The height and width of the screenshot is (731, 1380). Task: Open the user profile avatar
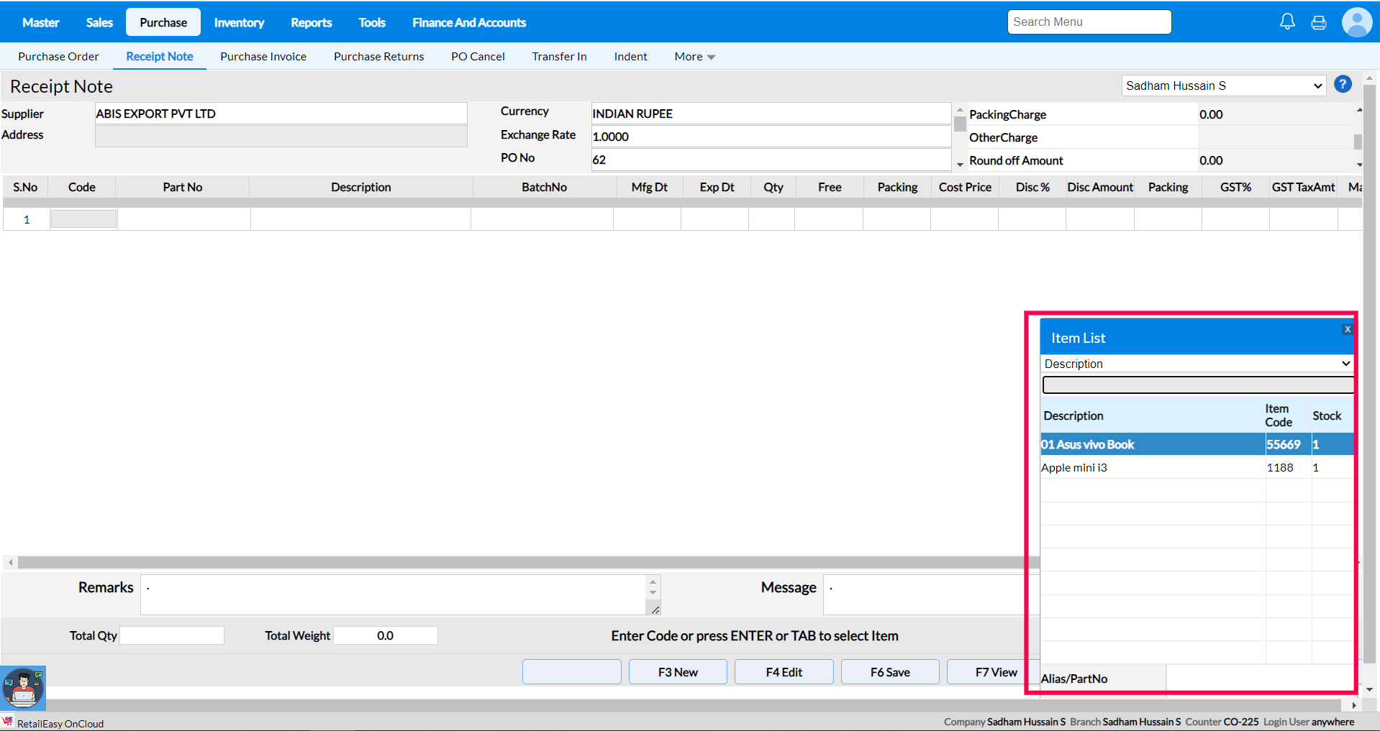(1356, 22)
